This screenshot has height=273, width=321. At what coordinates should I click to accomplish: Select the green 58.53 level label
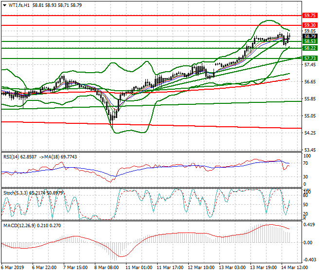pyautogui.click(x=310, y=41)
